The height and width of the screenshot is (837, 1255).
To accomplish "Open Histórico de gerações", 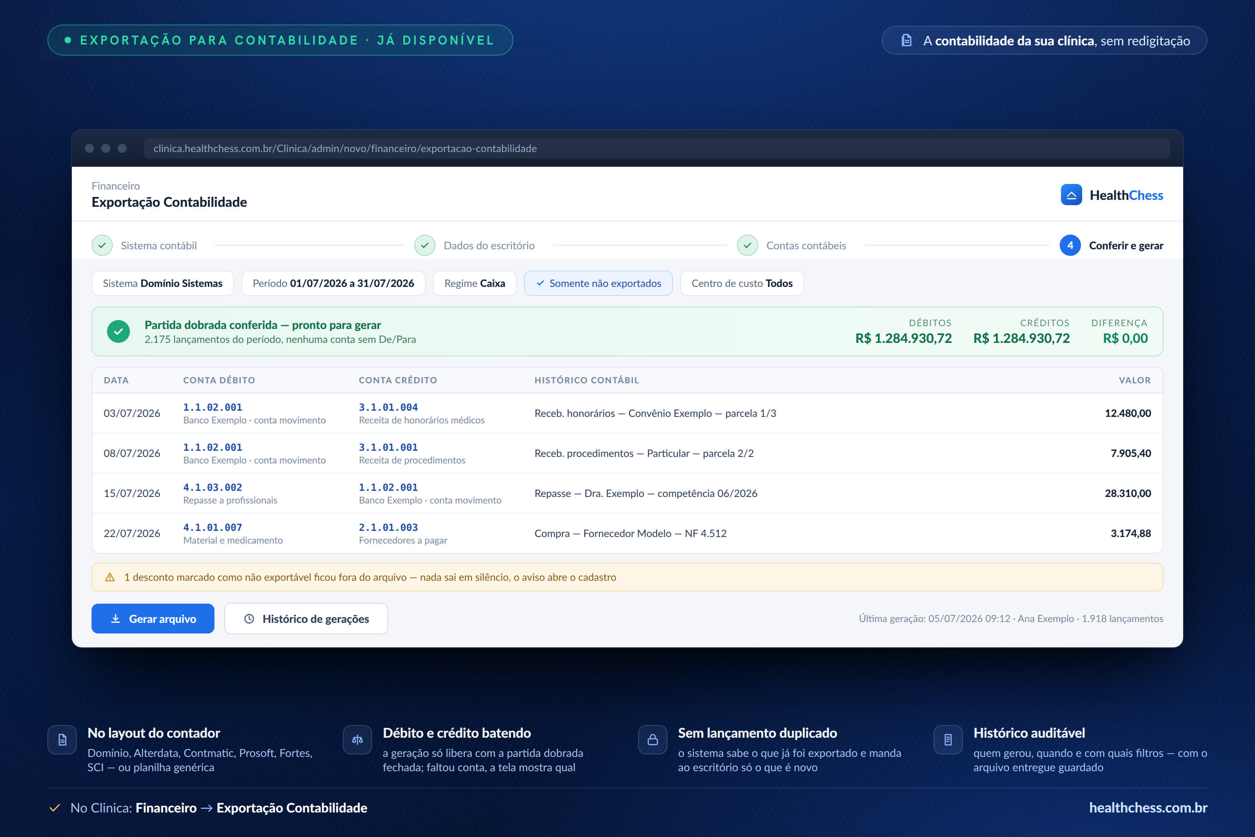I will [x=306, y=619].
